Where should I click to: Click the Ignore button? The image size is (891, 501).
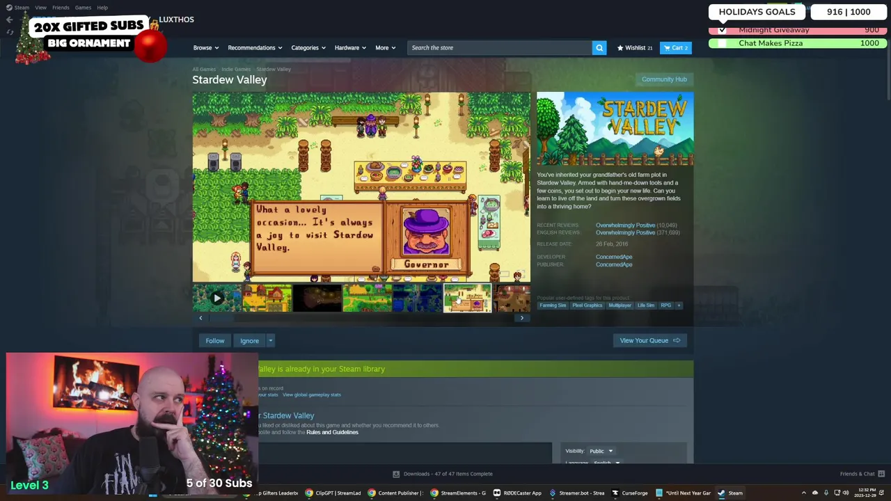point(249,341)
